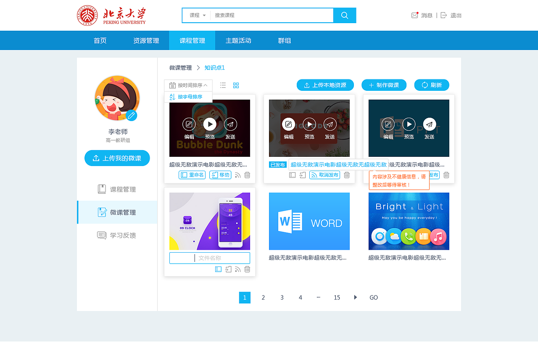
Task: Select 学习反馈 in the left sidebar
Action: pos(117,235)
